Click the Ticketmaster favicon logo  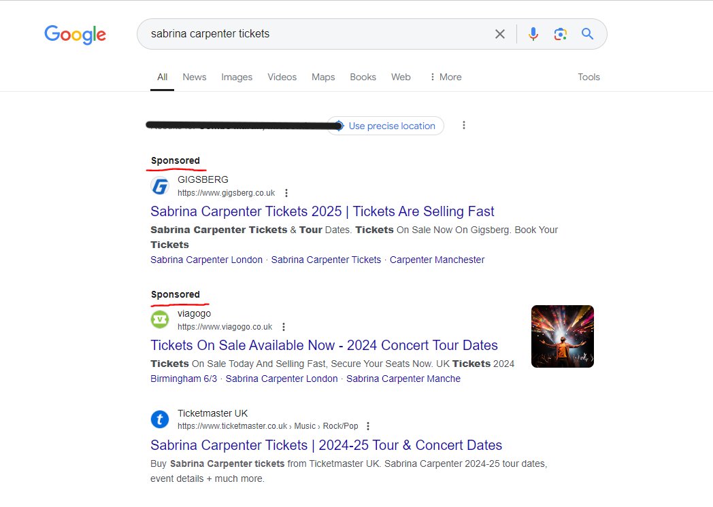pos(160,419)
